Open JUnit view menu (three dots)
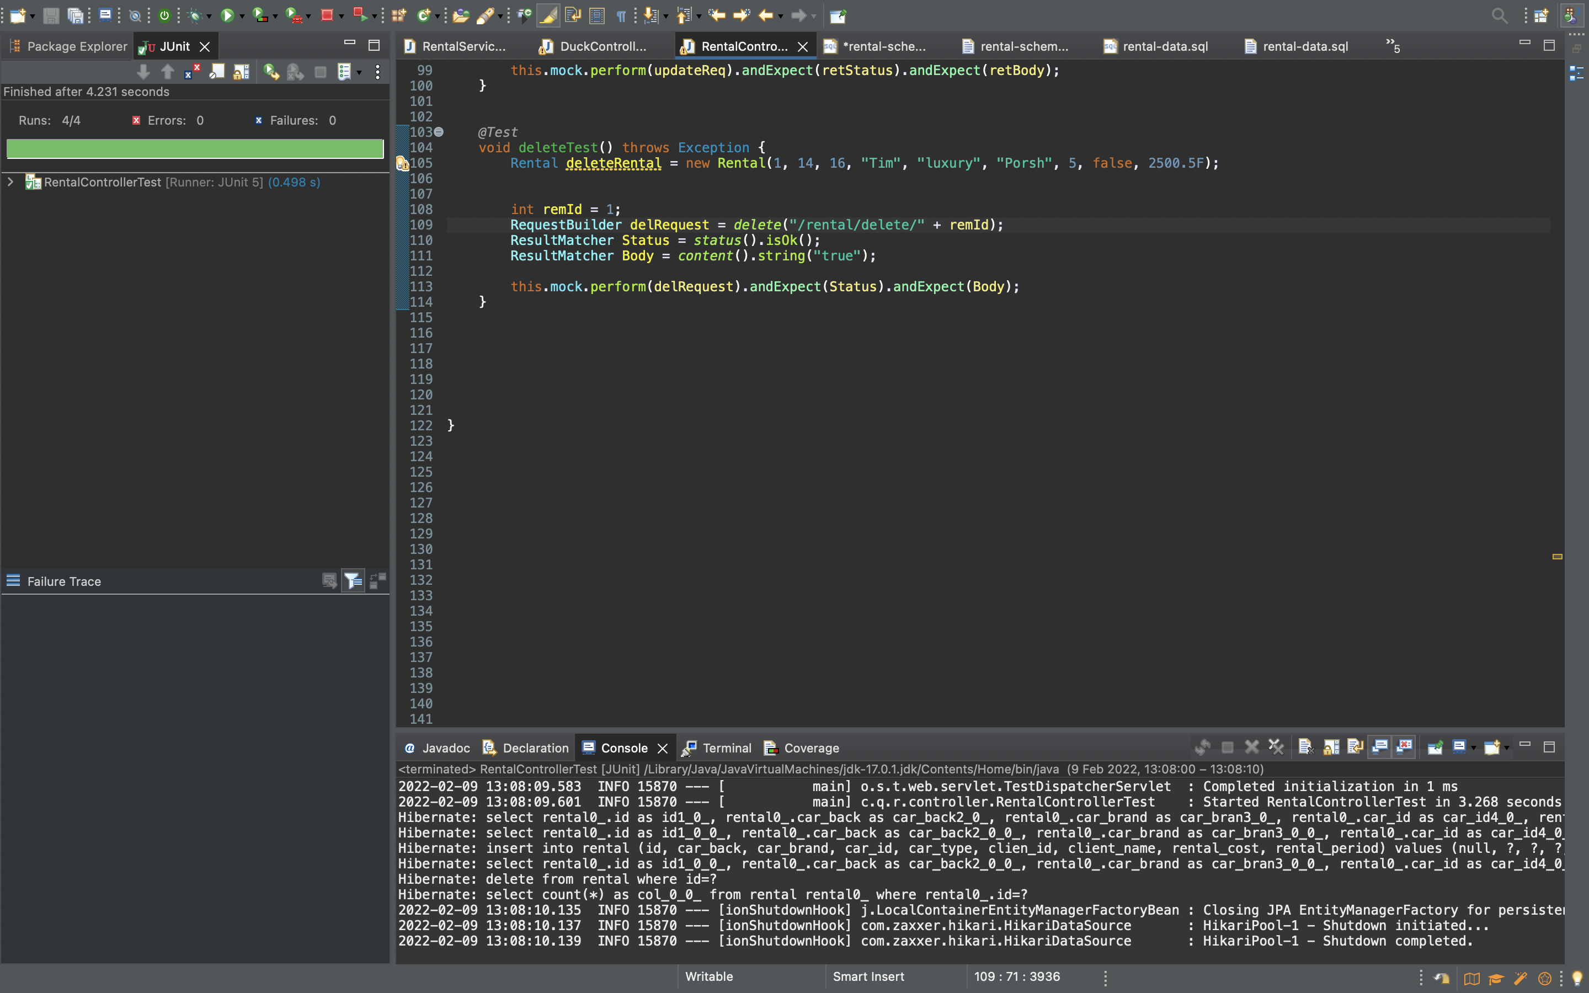The width and height of the screenshot is (1589, 993). point(377,72)
